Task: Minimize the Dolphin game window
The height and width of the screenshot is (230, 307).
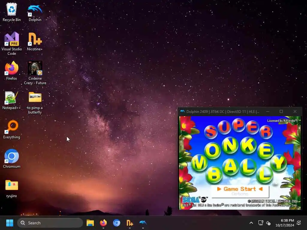Action: pyautogui.click(x=268, y=111)
